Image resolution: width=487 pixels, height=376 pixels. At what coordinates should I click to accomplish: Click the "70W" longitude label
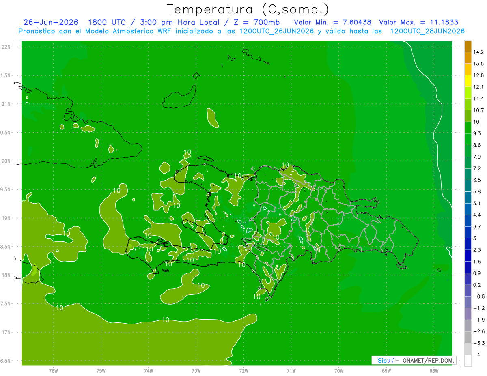click(x=339, y=371)
